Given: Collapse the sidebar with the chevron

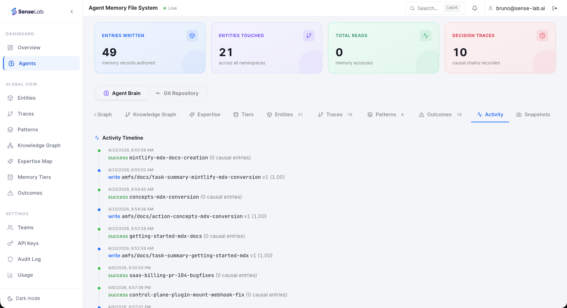Looking at the screenshot, I should [72, 12].
